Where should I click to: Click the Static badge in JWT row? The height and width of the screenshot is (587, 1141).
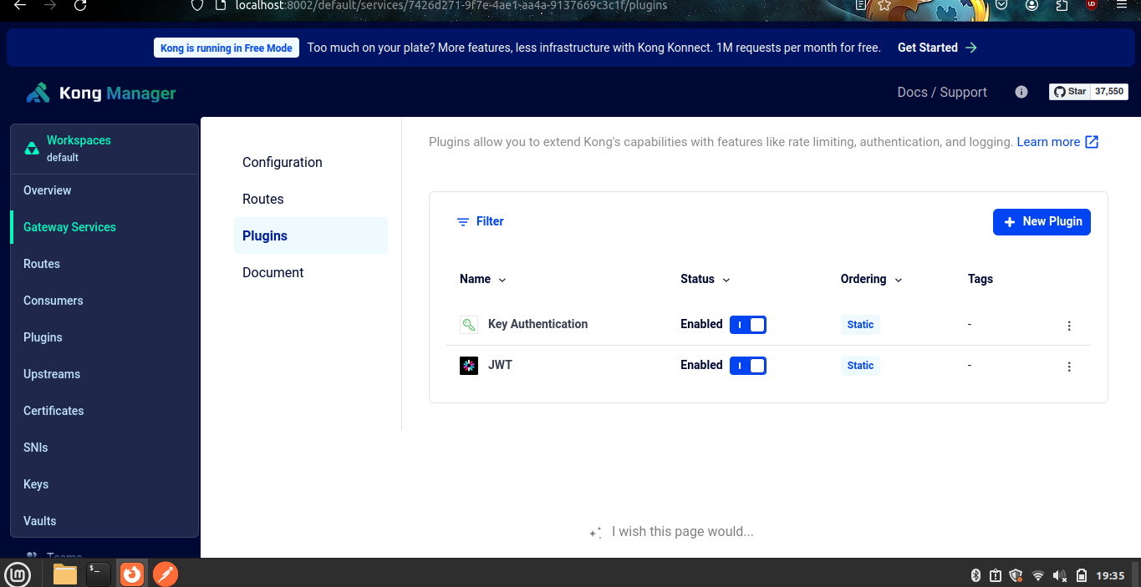(860, 366)
